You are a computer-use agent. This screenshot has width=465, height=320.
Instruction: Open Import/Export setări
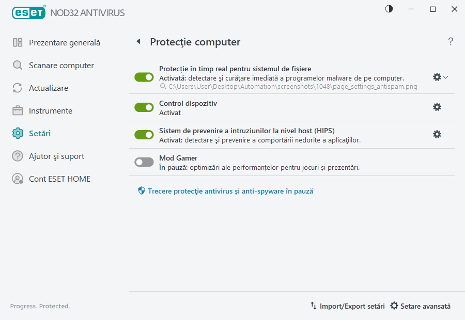[x=349, y=306]
